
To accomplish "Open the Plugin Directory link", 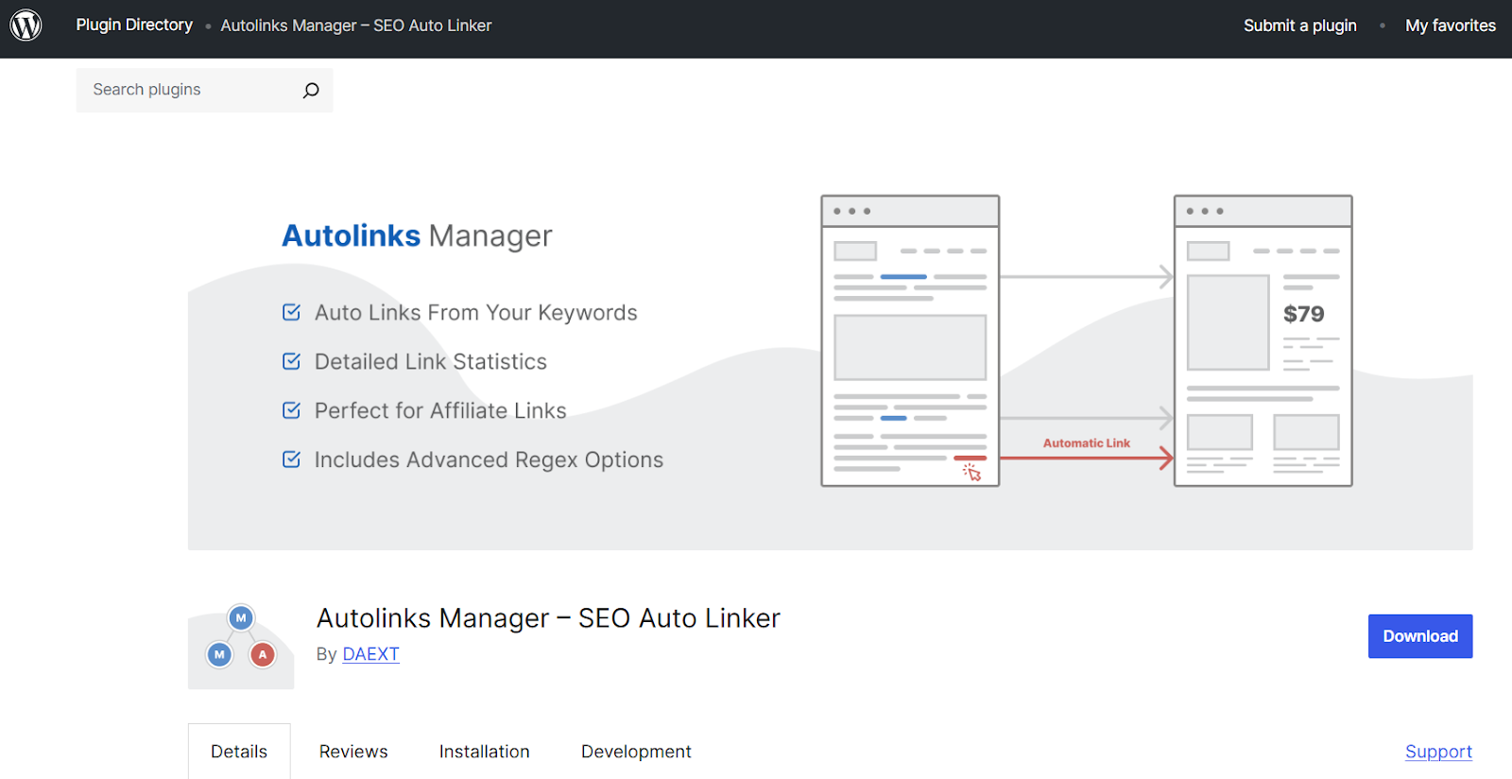I will point(134,26).
